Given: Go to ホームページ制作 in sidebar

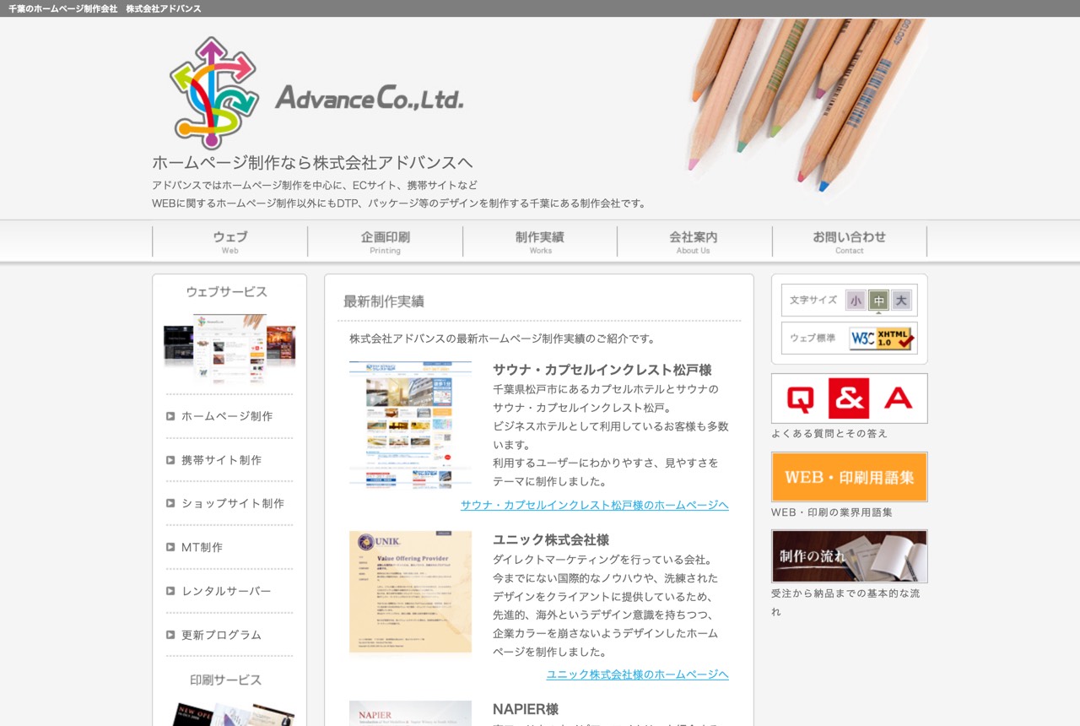Looking at the screenshot, I should pos(227,416).
